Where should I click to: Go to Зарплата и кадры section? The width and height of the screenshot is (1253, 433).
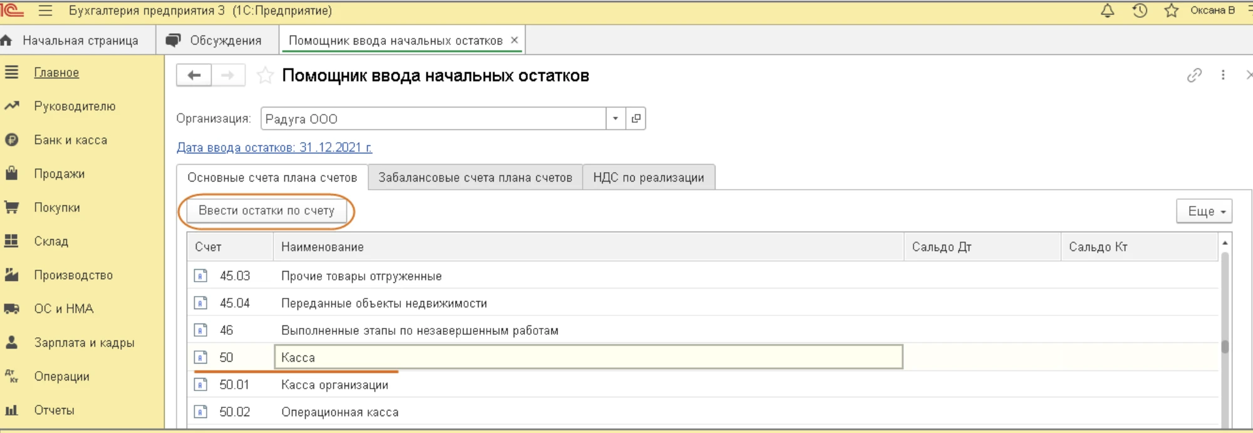click(x=84, y=343)
